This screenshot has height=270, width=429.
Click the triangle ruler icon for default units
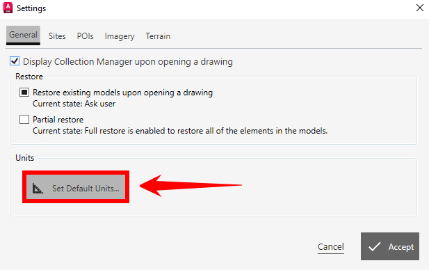(38, 188)
